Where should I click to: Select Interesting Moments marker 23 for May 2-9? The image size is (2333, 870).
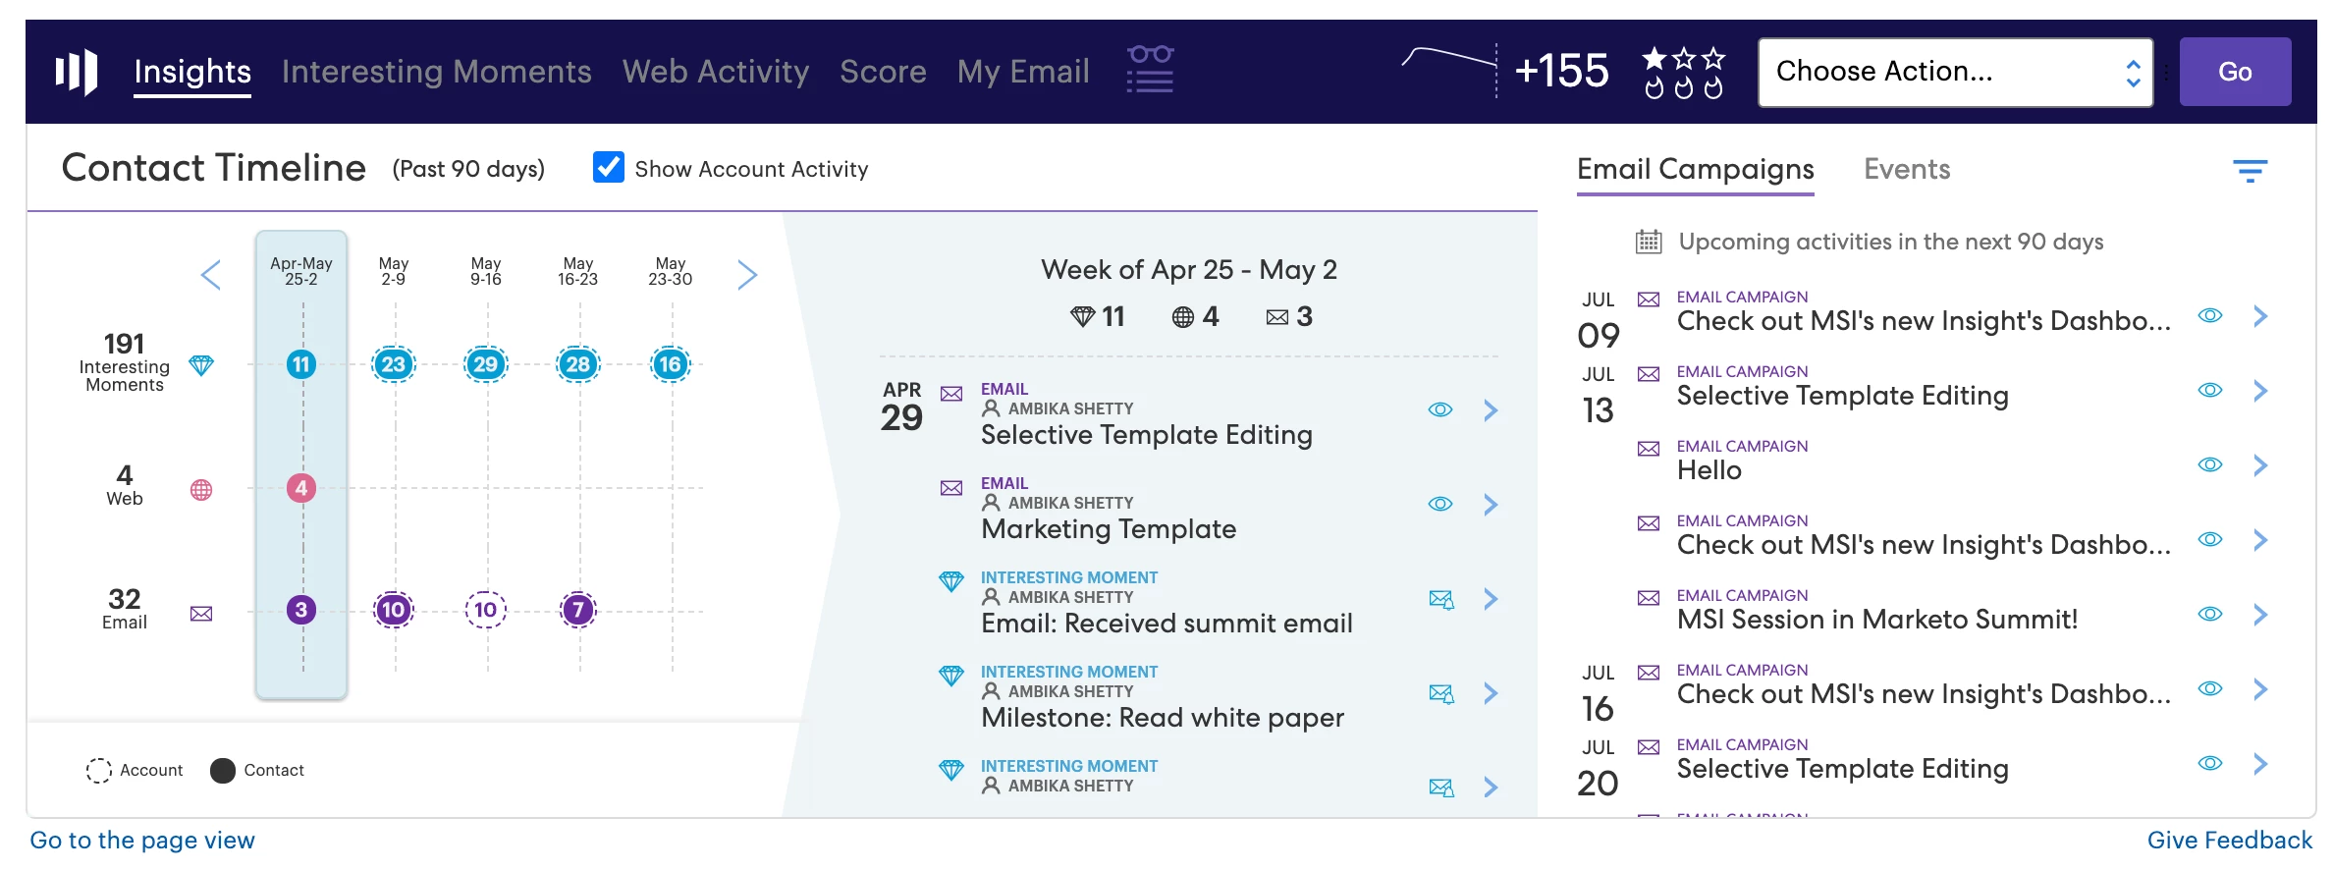(x=394, y=364)
